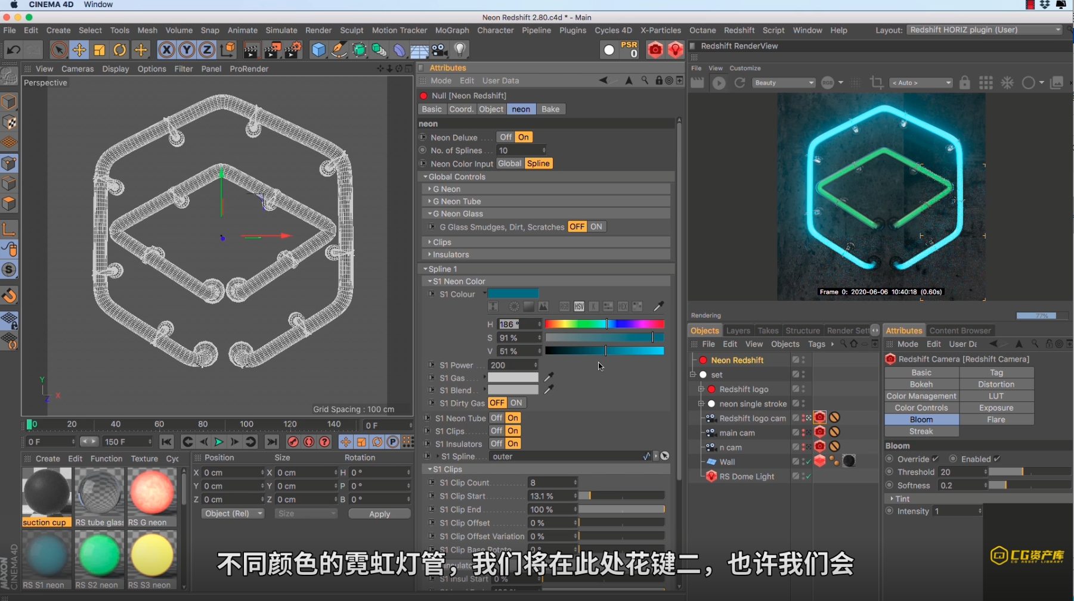Turn S1 Neon Tube Off

[x=496, y=418]
